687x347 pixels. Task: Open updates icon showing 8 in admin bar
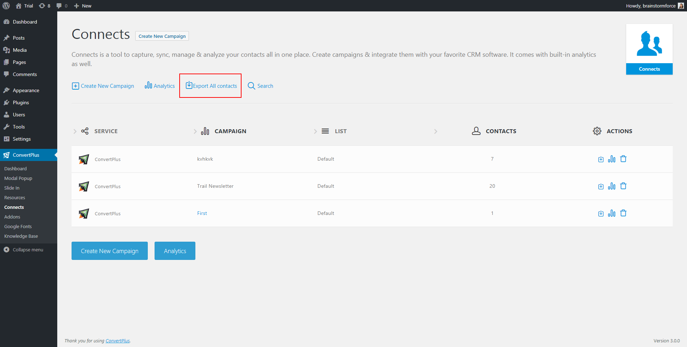pos(44,6)
